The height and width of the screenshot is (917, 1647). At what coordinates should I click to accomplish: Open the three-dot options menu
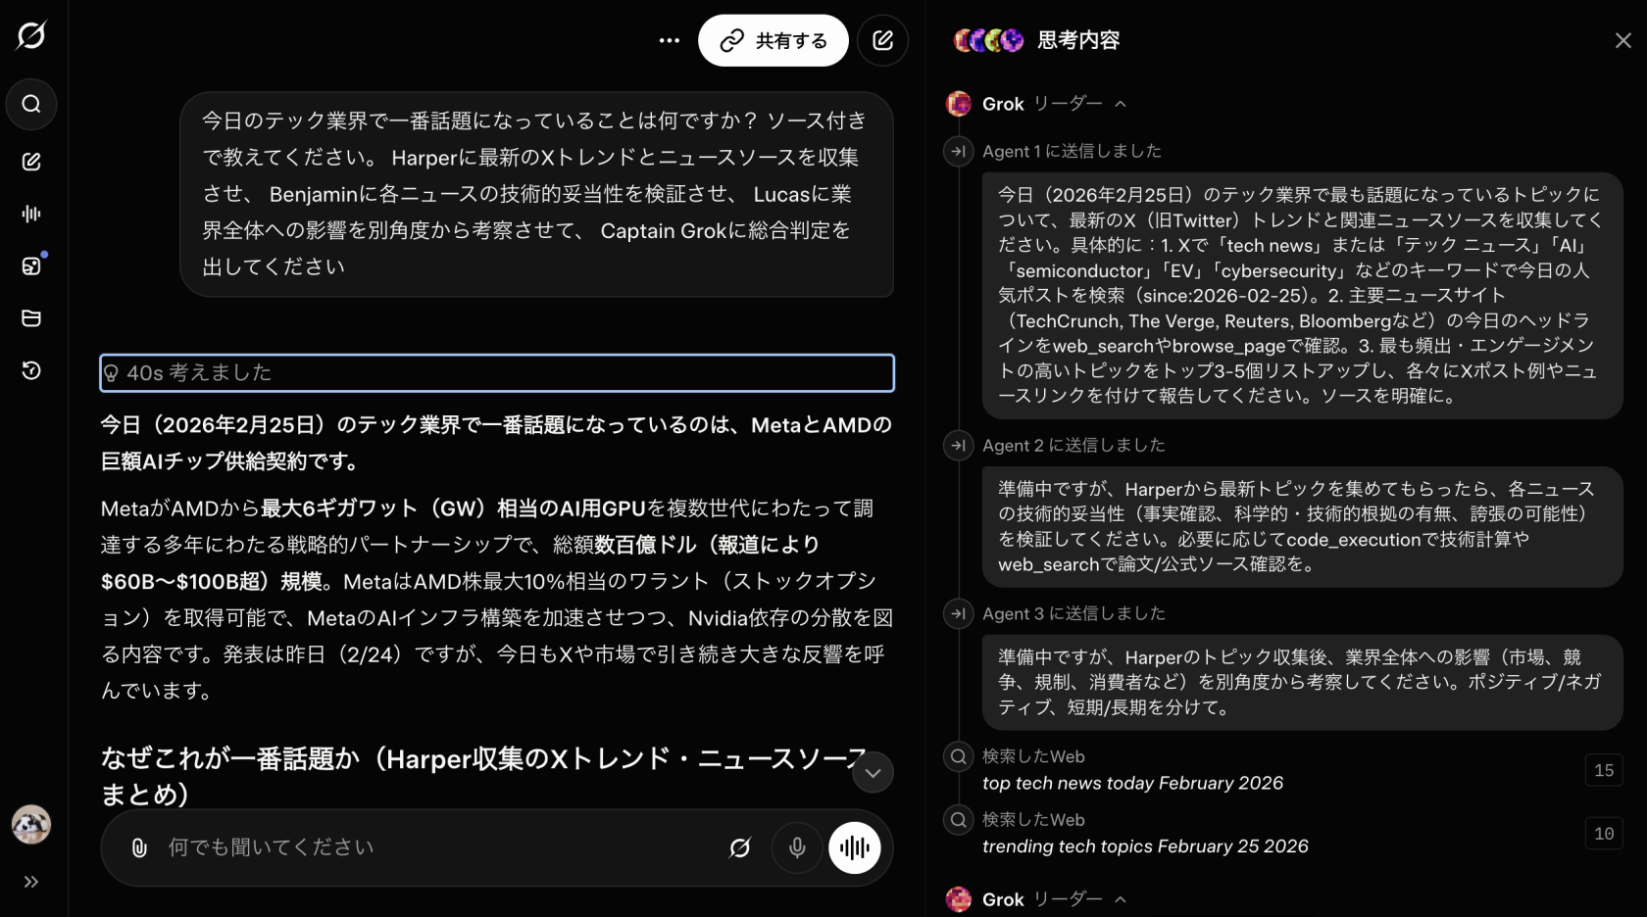click(669, 40)
